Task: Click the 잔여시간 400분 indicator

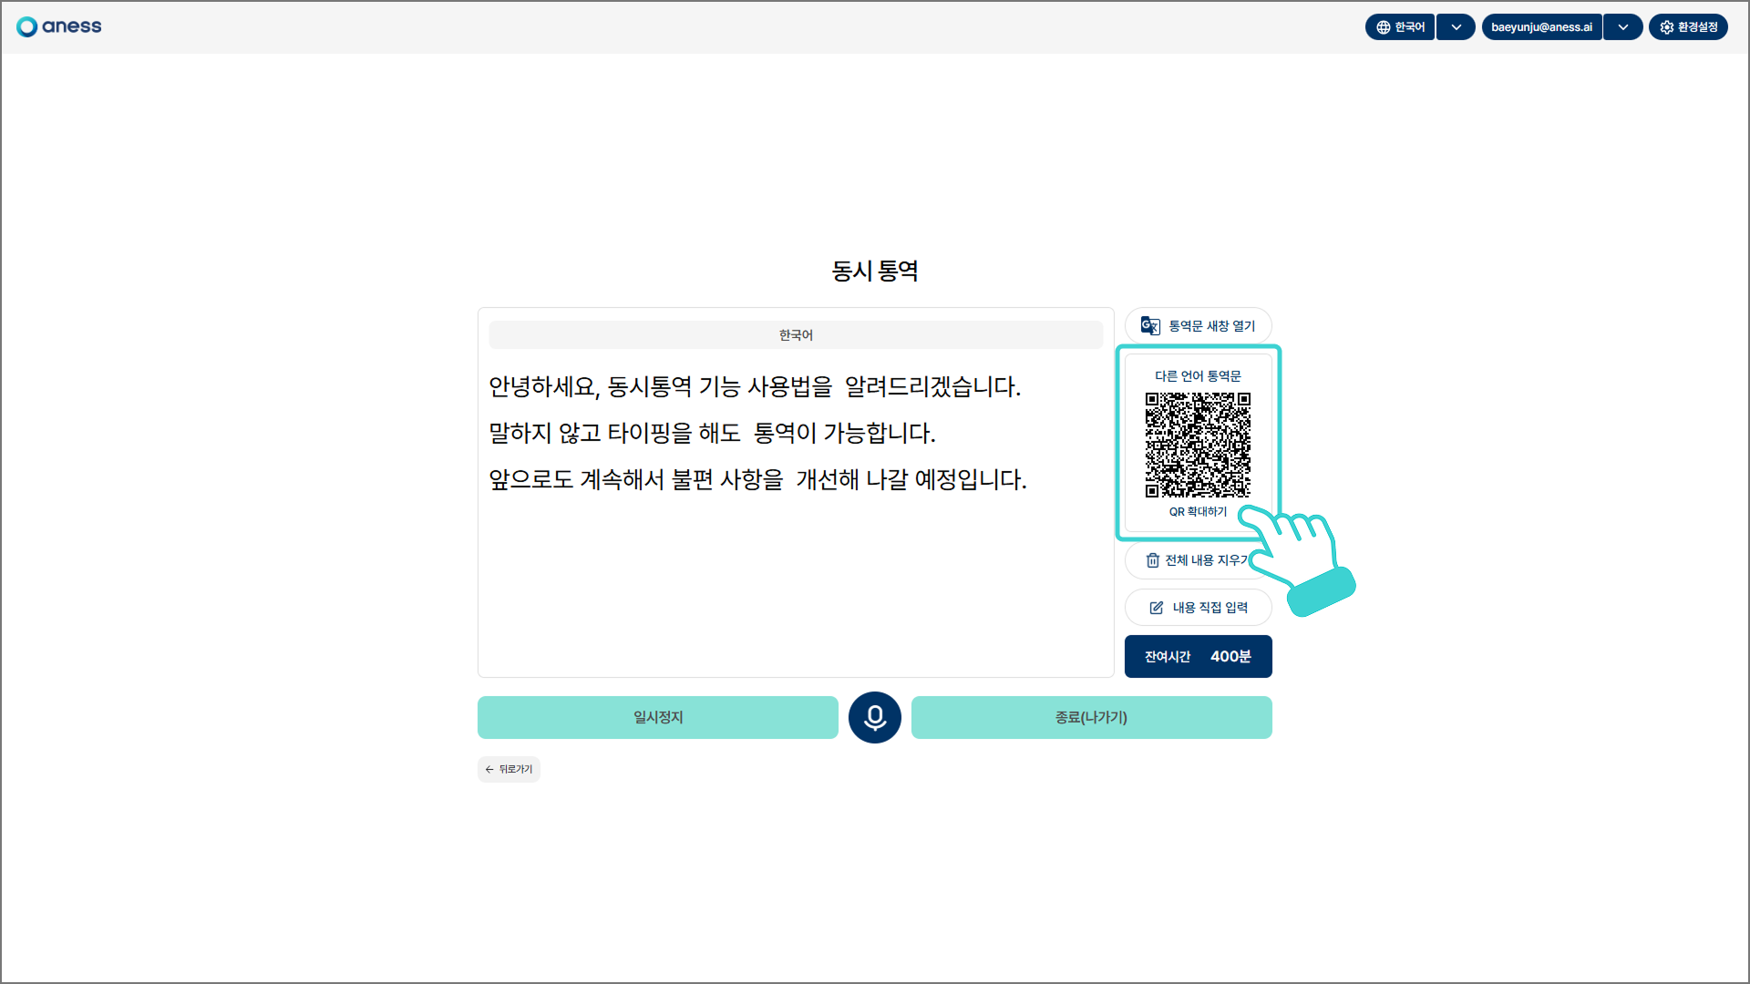Action: 1198,657
